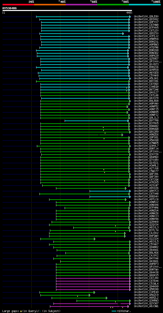Click the UniRef100_Q43378 label

[146, 98]
